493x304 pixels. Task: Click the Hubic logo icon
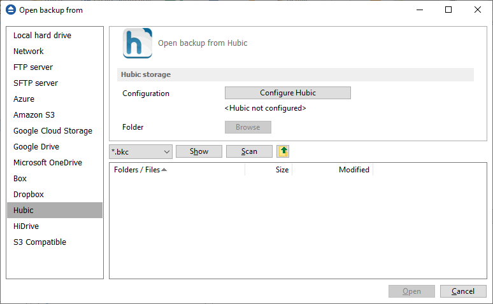pos(138,43)
